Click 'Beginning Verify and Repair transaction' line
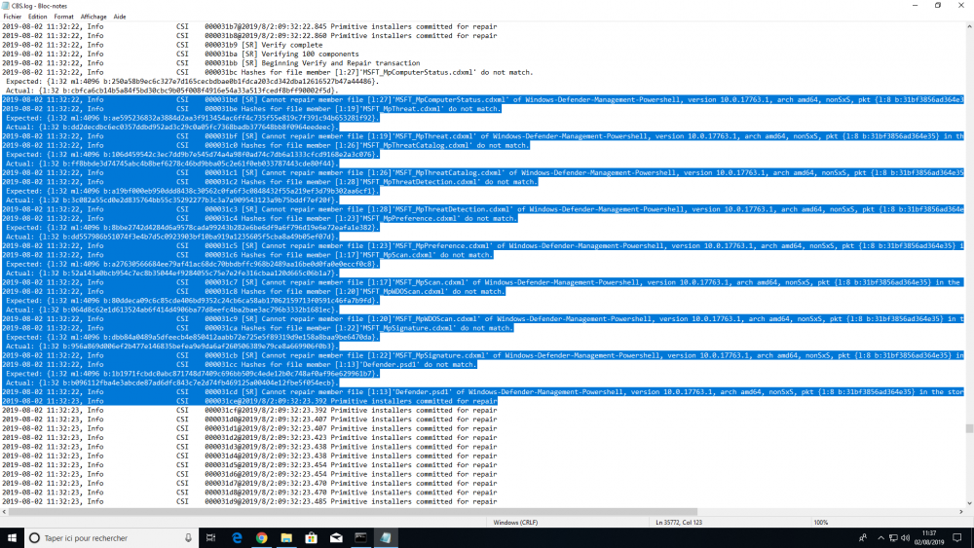The image size is (974, 548). coord(210,62)
